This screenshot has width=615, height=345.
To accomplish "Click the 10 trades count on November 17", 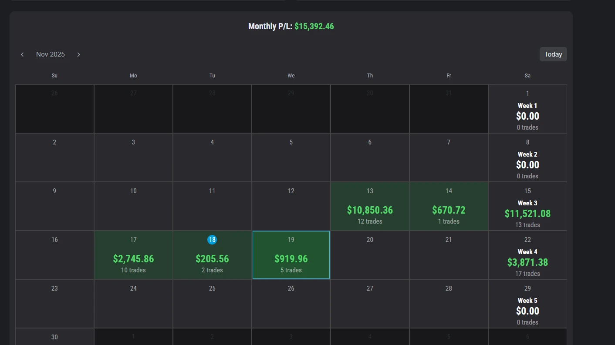I will click(x=133, y=270).
